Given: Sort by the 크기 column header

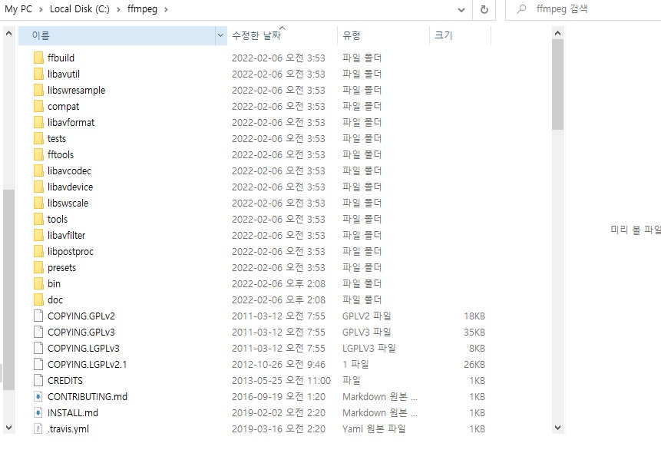Looking at the screenshot, I should coord(461,35).
